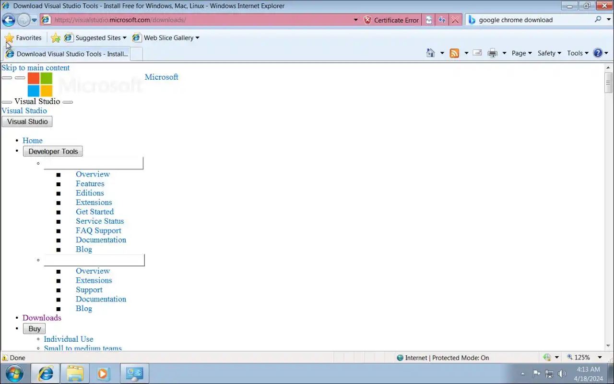Screen dimensions: 614x384
Task: Click the Home page icon in command bar
Action: coord(431,53)
